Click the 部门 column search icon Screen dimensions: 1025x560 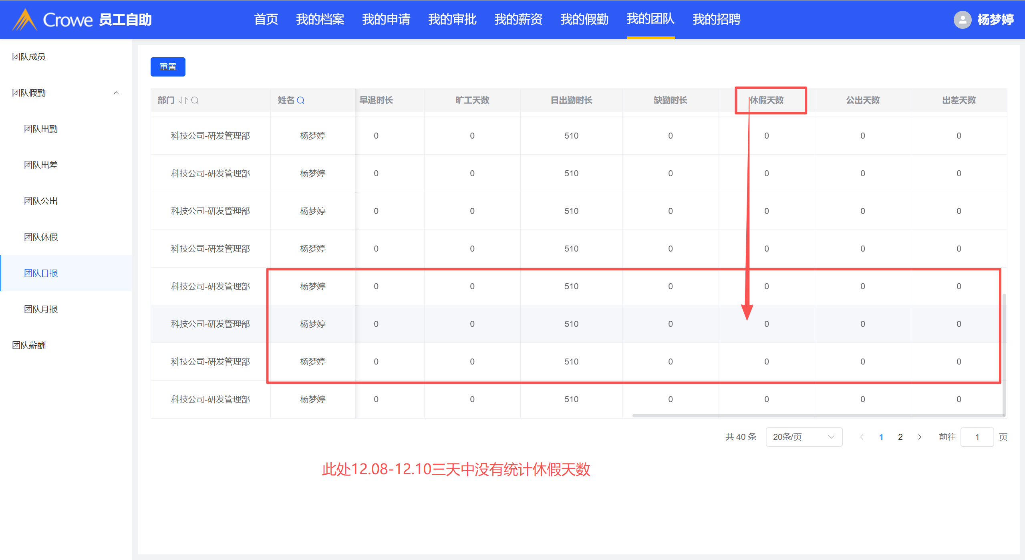pos(195,100)
